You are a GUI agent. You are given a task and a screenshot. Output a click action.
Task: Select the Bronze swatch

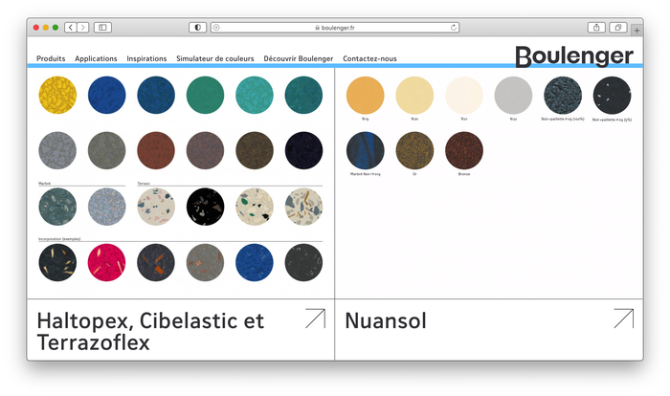[x=464, y=150]
